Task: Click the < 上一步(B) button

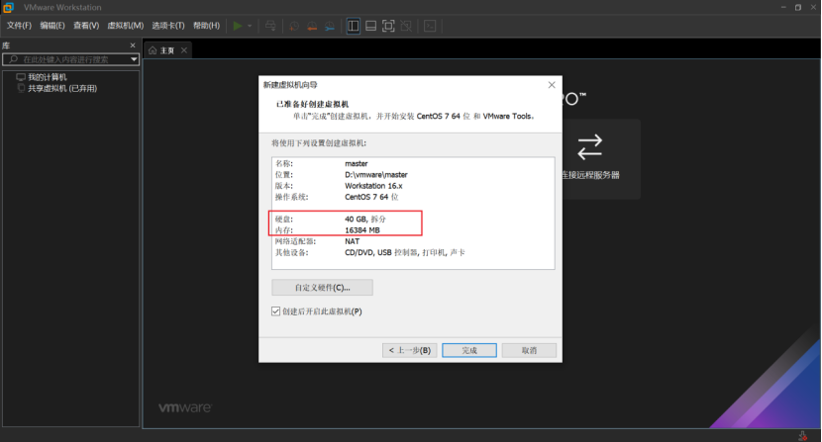Action: (409, 350)
